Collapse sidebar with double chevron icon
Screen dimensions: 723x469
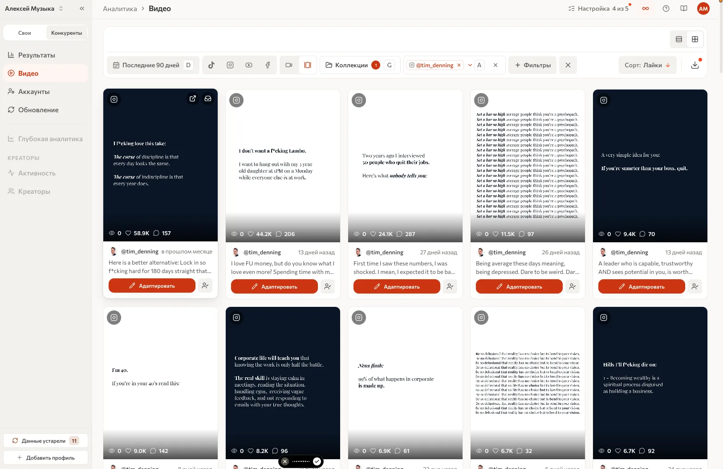click(x=82, y=8)
